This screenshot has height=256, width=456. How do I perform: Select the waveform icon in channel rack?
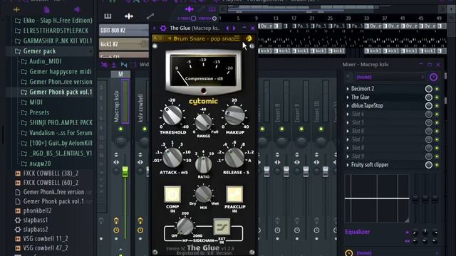point(129,16)
